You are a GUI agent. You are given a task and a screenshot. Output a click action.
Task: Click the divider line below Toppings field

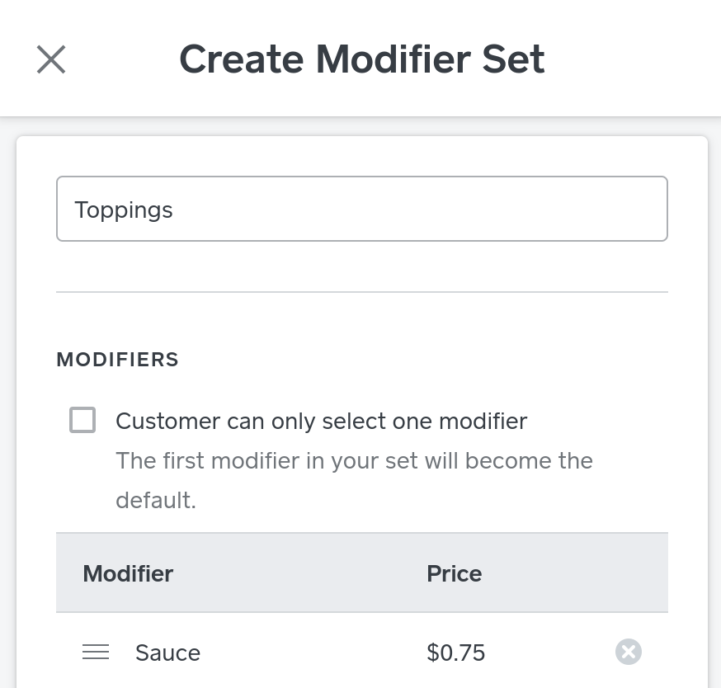coord(361,292)
